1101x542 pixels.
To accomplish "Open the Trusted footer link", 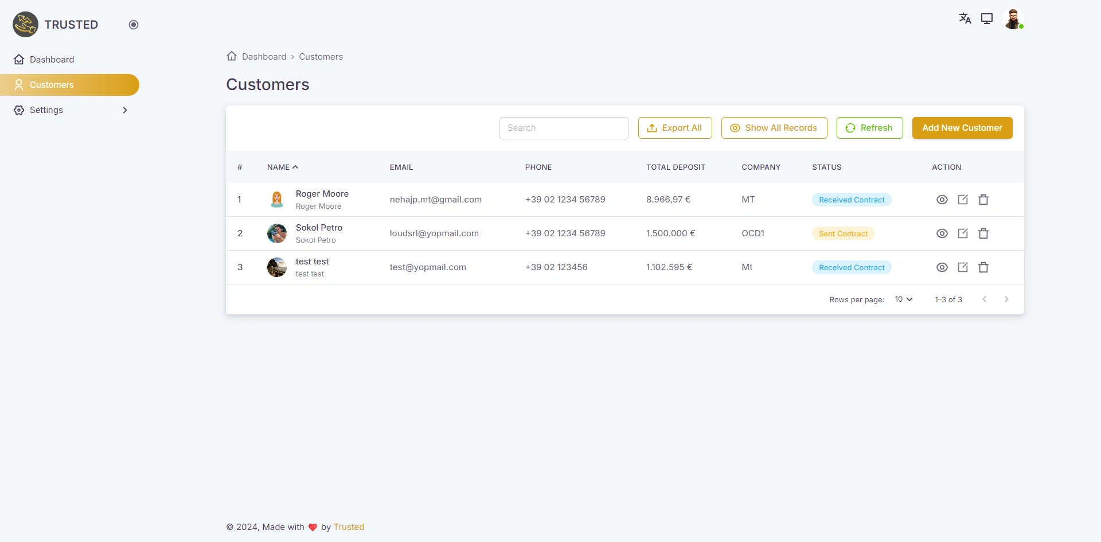I will (x=349, y=527).
